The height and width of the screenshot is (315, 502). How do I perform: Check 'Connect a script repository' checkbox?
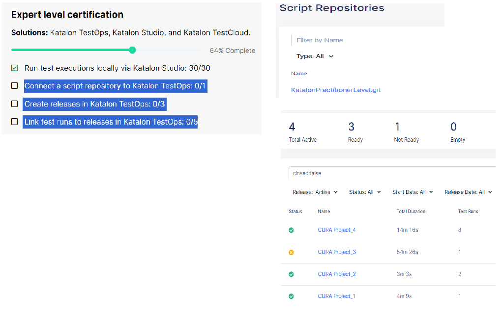[15, 86]
